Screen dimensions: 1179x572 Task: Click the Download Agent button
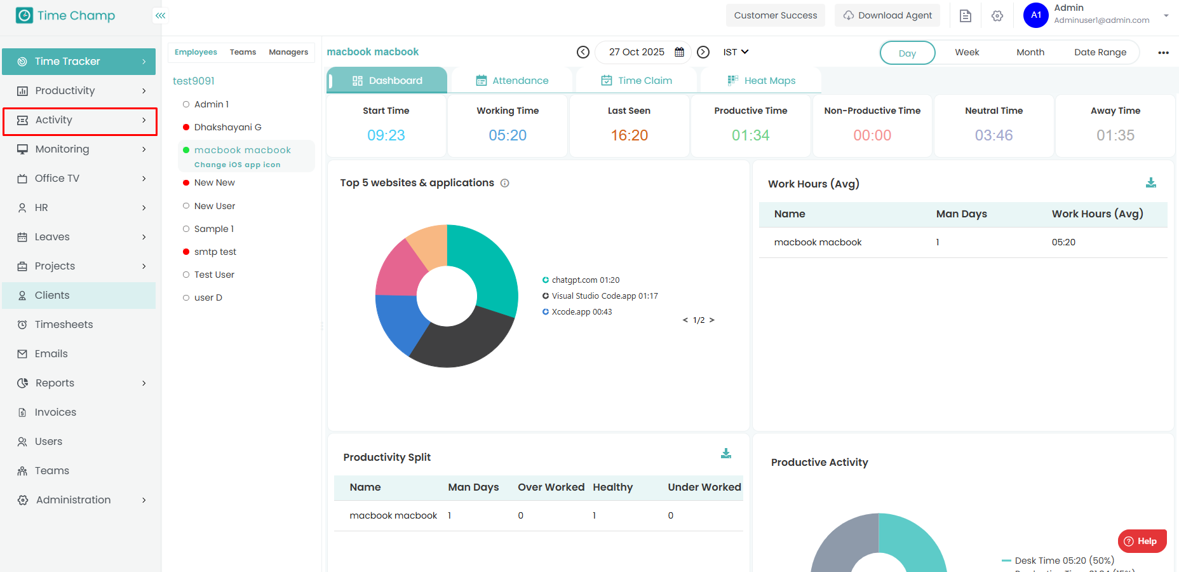[x=887, y=15]
